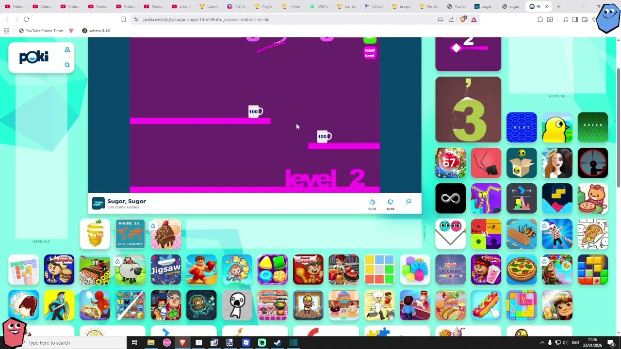Open the taco game thumbnail
Viewport: 621px width, 349px height.
(x=450, y=305)
